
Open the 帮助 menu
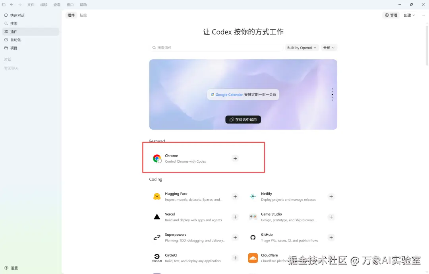[83, 5]
